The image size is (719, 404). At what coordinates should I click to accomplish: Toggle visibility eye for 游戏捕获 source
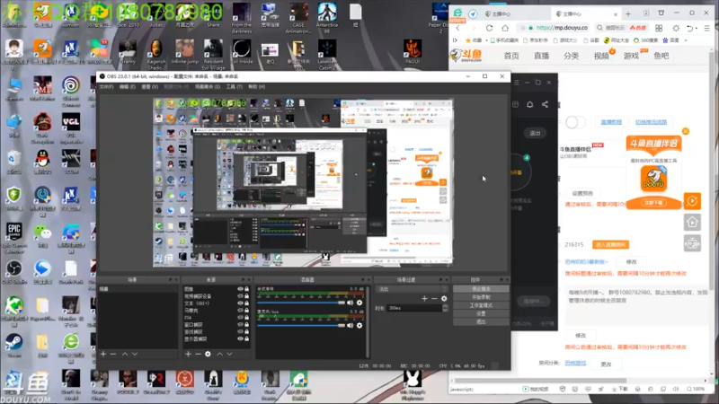tap(240, 331)
